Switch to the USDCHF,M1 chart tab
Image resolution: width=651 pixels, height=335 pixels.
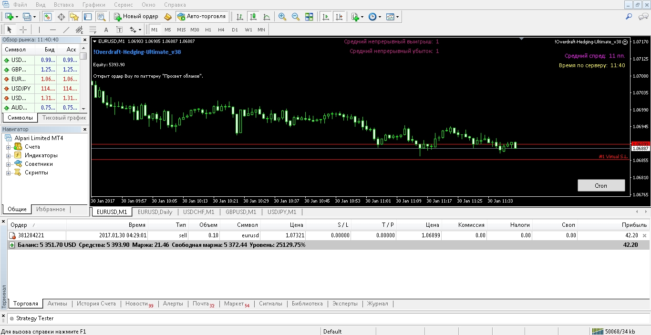(x=199, y=212)
